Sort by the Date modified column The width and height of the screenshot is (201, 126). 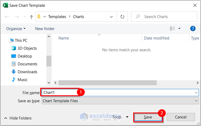pos(156,38)
